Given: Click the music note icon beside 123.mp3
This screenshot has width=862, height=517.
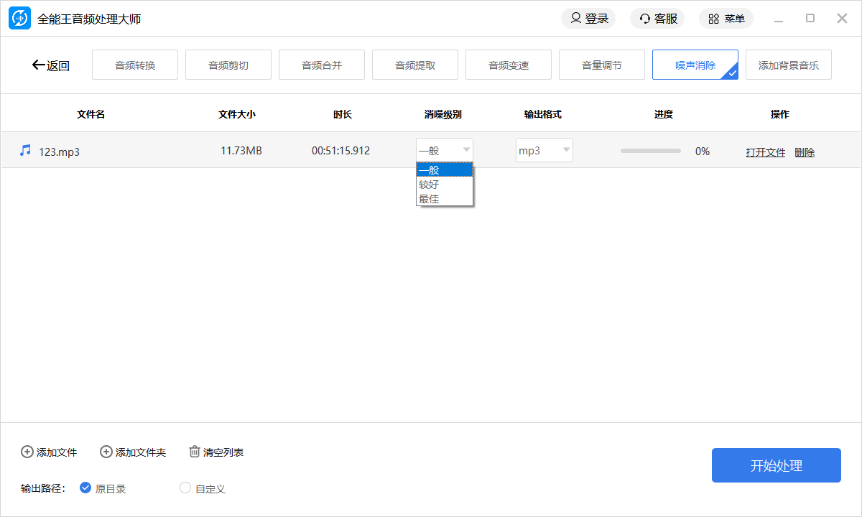Looking at the screenshot, I should coord(26,150).
